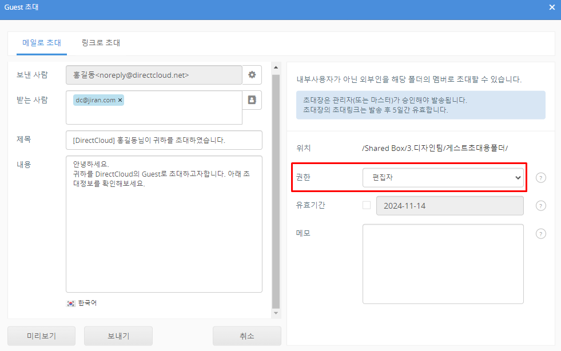Click help icon next to 메모 field

541,233
